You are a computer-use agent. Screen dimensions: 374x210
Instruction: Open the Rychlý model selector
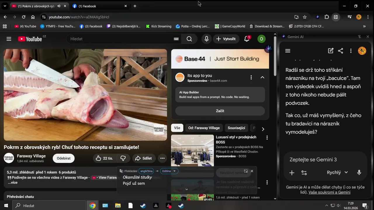[x=337, y=172]
